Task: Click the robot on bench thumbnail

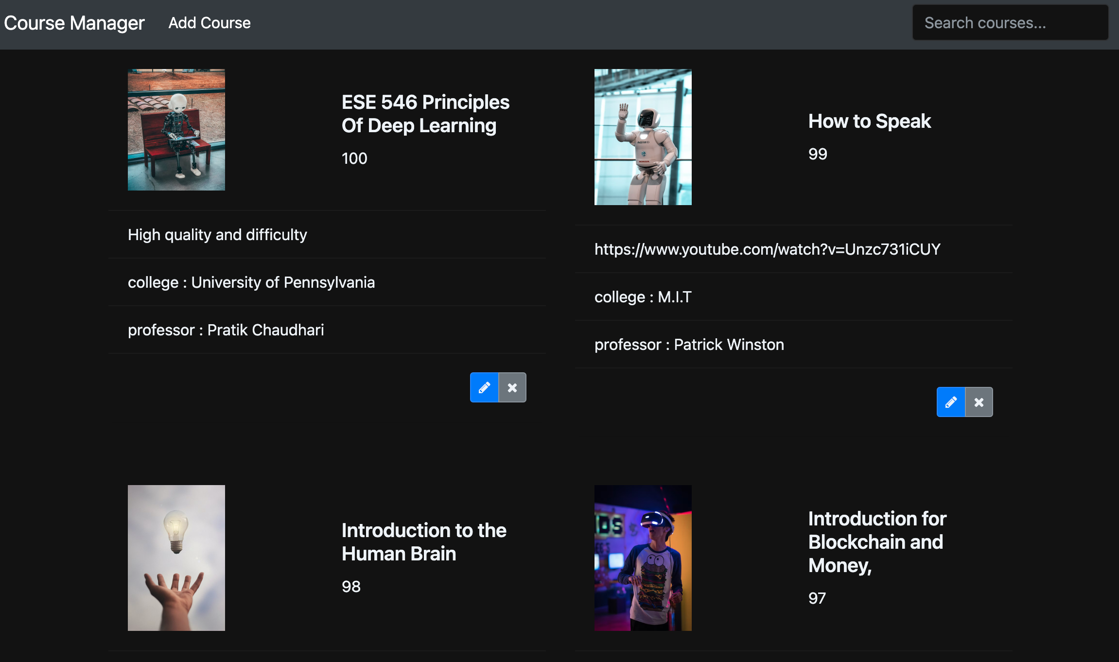Action: point(176,130)
